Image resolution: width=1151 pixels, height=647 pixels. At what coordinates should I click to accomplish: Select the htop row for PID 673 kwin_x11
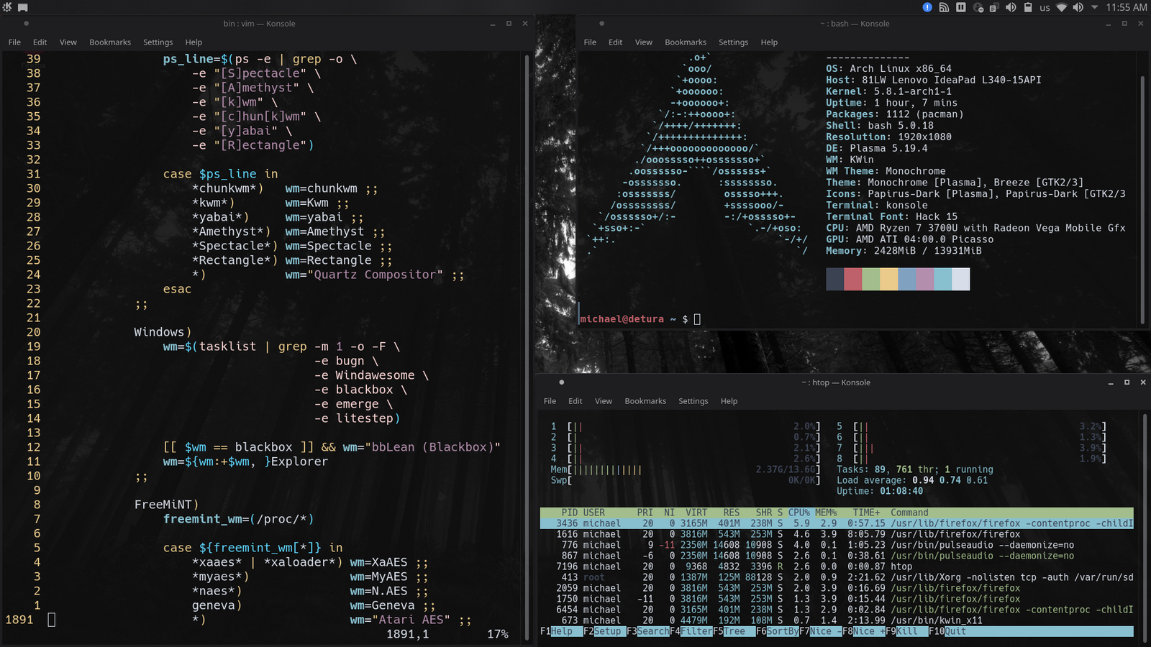point(837,620)
